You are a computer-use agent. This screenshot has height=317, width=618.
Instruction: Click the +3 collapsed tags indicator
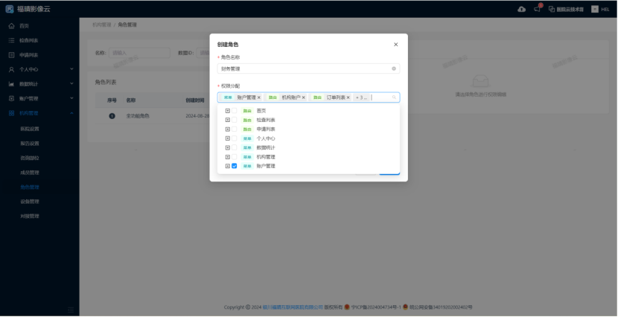(x=361, y=97)
